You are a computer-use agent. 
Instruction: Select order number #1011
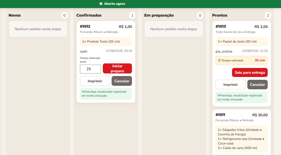coord(220,115)
